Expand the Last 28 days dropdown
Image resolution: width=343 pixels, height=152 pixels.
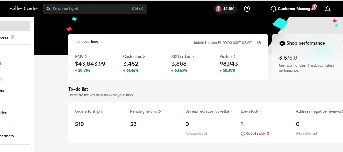pyautogui.click(x=90, y=42)
